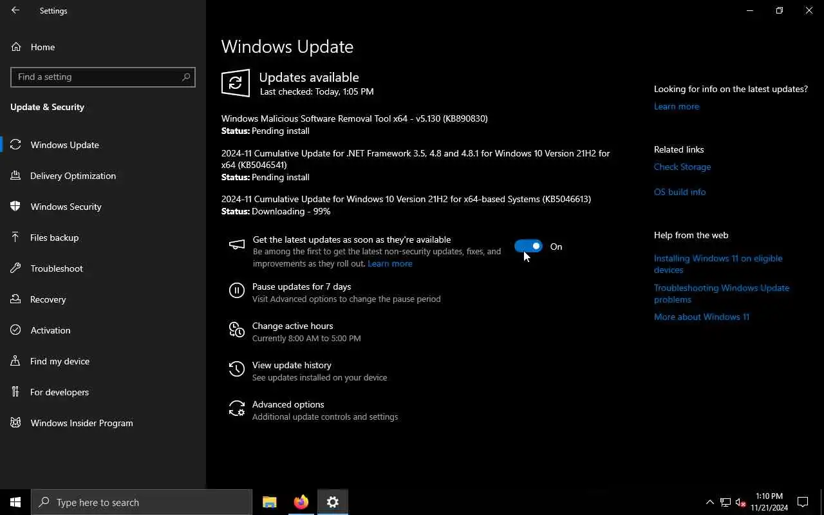This screenshot has height=515, width=824.
Task: Click the muted volume icon in tray
Action: click(741, 502)
